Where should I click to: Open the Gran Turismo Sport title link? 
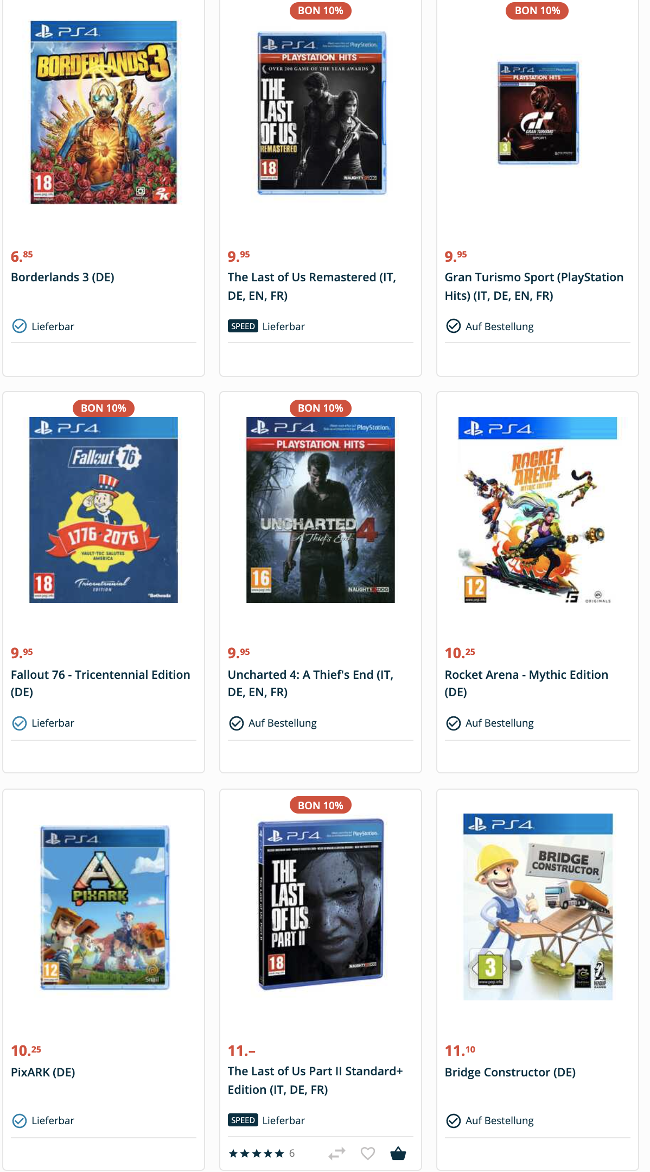(x=534, y=286)
